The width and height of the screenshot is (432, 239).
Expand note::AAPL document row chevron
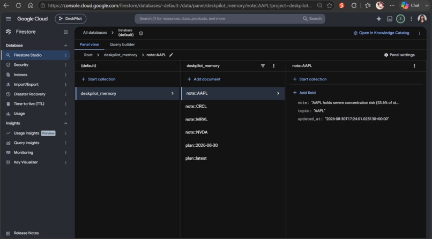click(x=278, y=93)
